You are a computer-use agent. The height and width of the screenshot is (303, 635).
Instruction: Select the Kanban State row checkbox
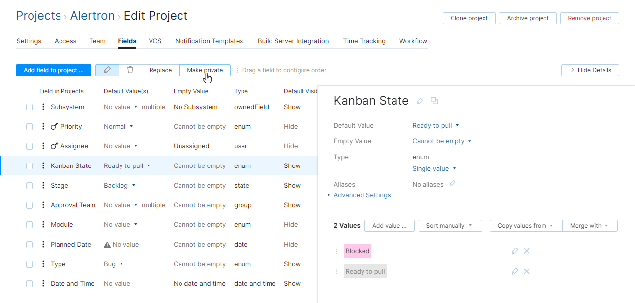(30, 165)
